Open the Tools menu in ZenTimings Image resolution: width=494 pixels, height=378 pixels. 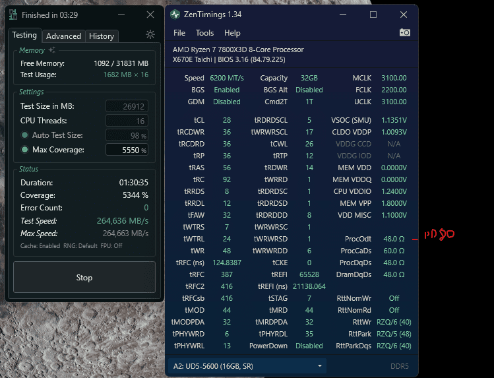click(x=204, y=33)
